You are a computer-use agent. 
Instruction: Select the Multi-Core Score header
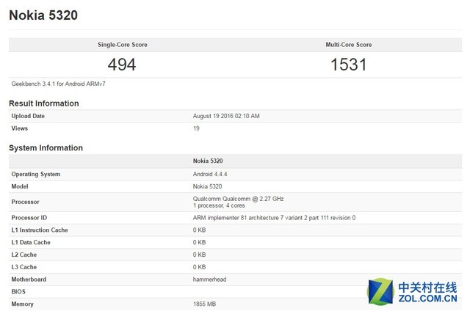tap(348, 45)
